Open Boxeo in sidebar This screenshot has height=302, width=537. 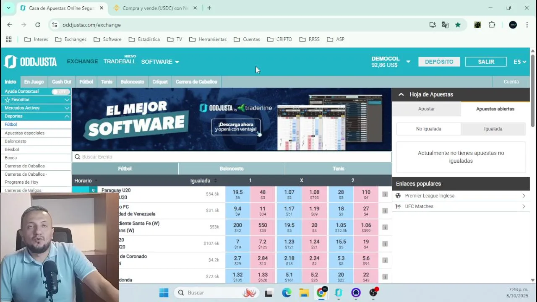pyautogui.click(x=10, y=158)
